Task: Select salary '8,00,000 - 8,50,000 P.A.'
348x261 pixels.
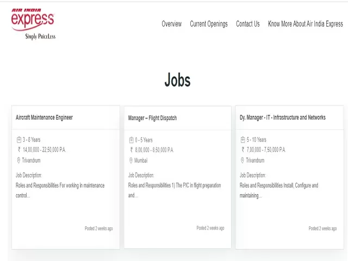Action: (154, 150)
